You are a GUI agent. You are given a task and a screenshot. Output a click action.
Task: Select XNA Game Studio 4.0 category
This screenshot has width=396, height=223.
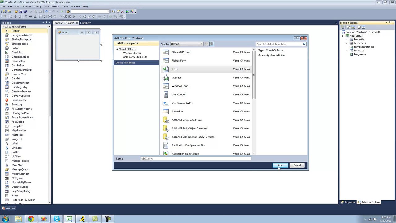(135, 57)
